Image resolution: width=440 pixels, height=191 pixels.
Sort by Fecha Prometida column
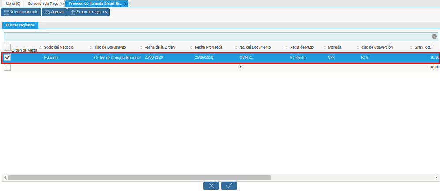208,47
